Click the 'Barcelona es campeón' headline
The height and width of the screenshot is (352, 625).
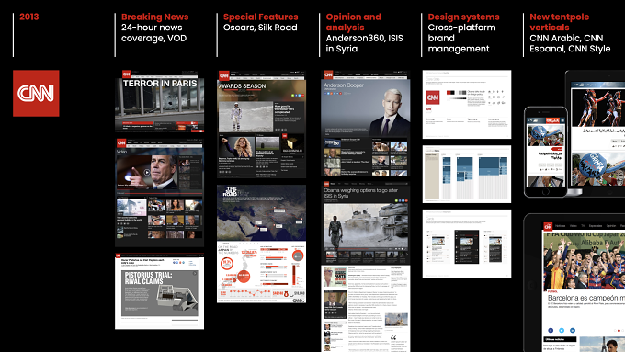tap(585, 298)
